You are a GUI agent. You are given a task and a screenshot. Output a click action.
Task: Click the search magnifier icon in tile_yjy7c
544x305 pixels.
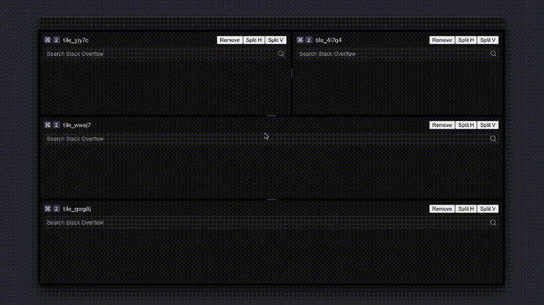pos(281,54)
